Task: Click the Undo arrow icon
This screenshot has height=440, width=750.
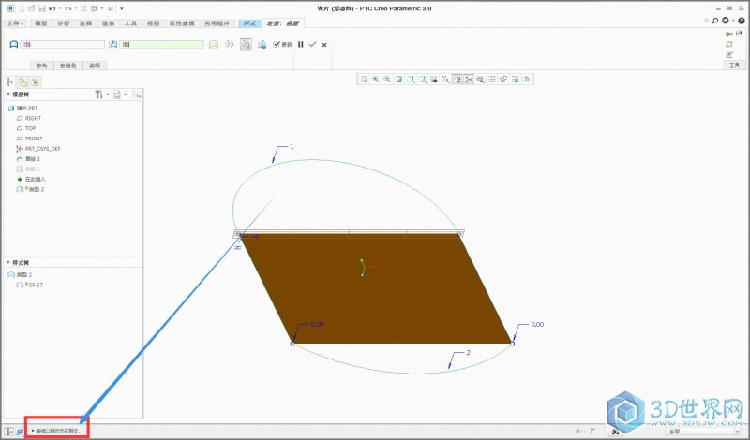Action: pyautogui.click(x=52, y=8)
